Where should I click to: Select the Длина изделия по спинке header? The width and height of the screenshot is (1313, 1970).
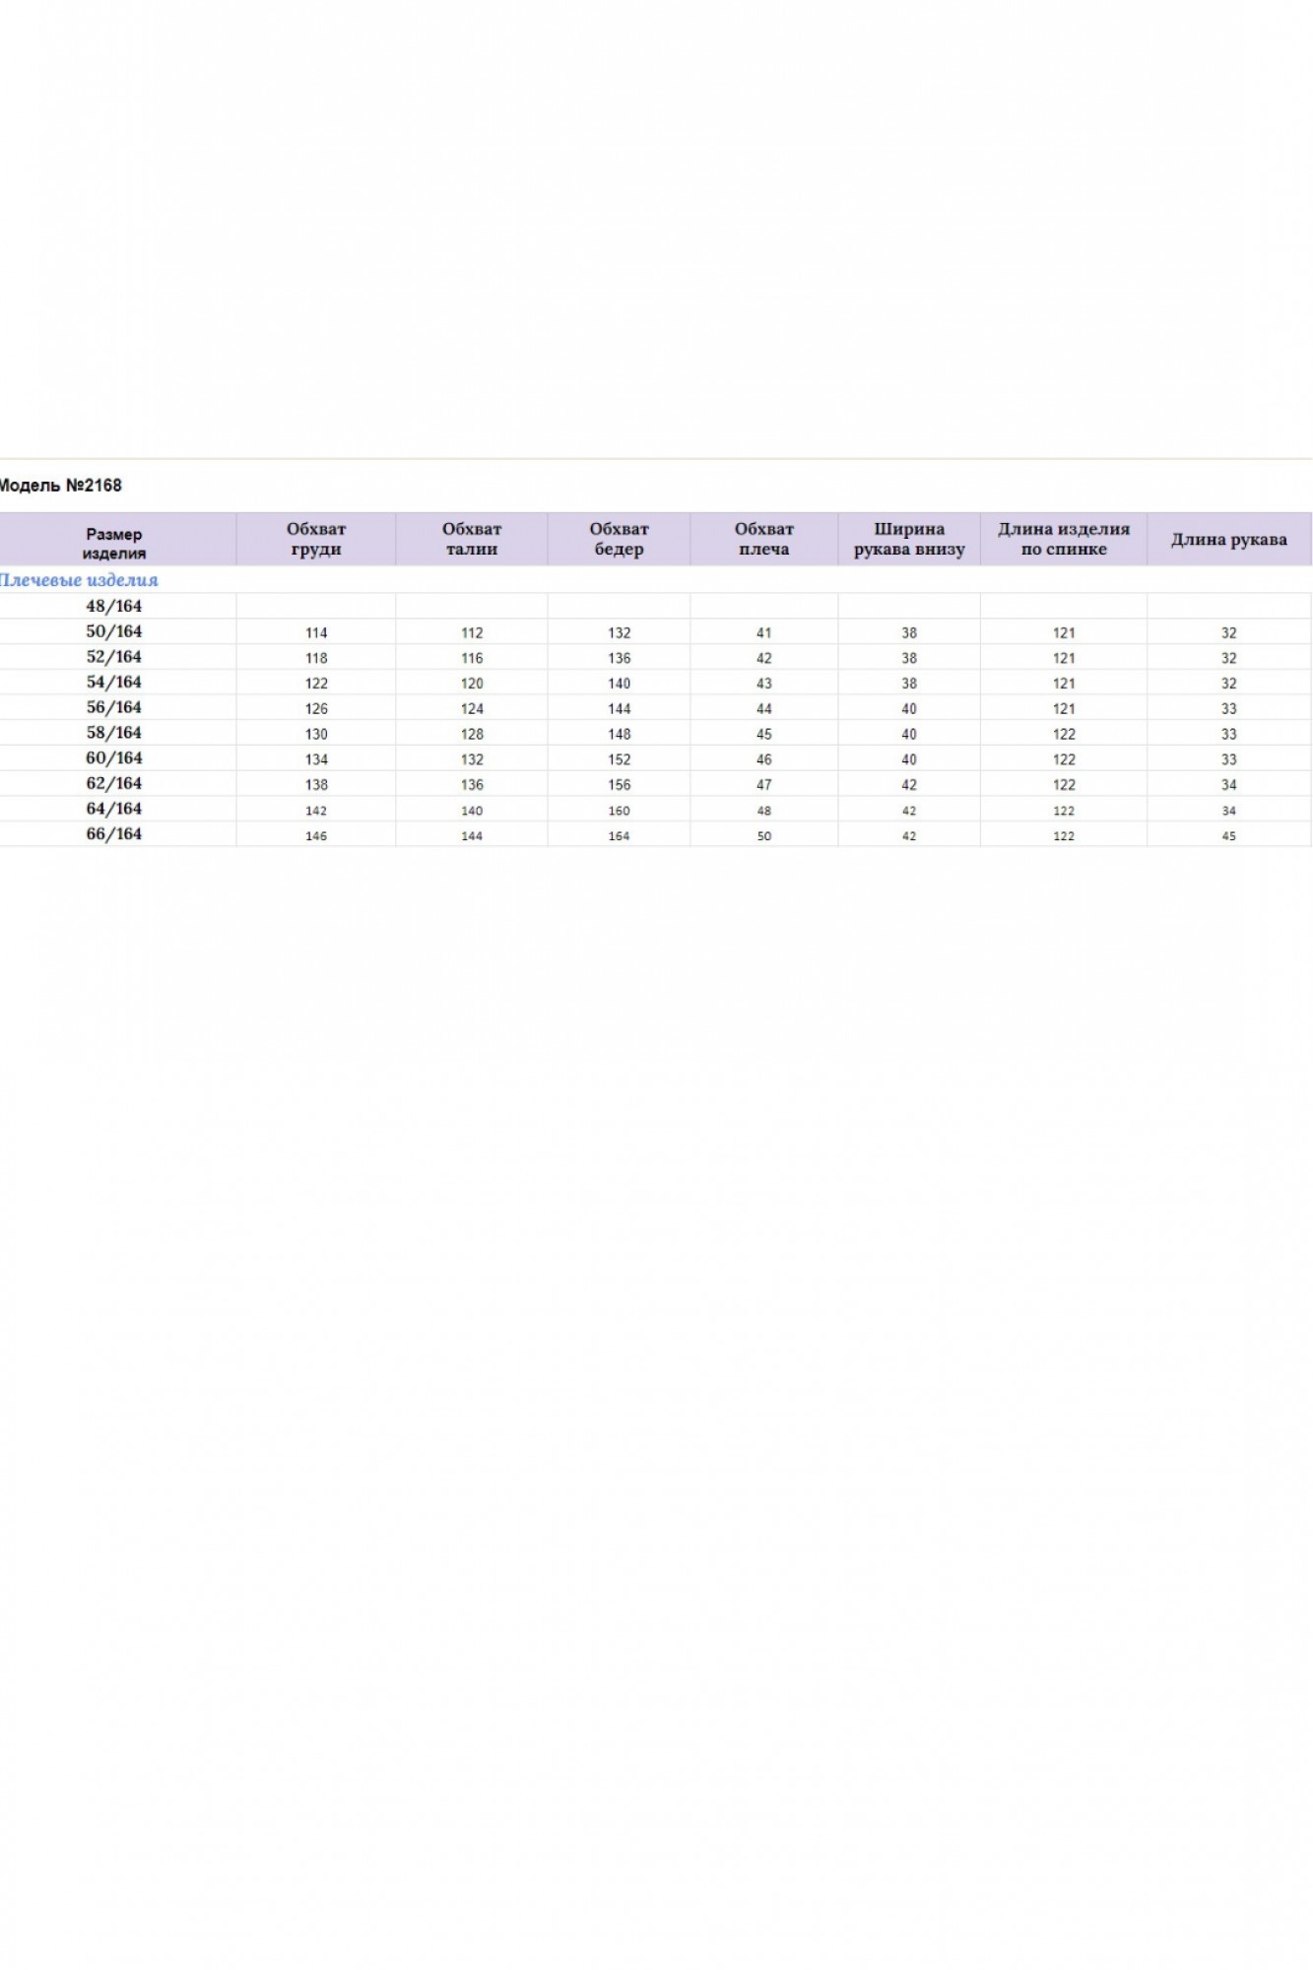(1063, 539)
